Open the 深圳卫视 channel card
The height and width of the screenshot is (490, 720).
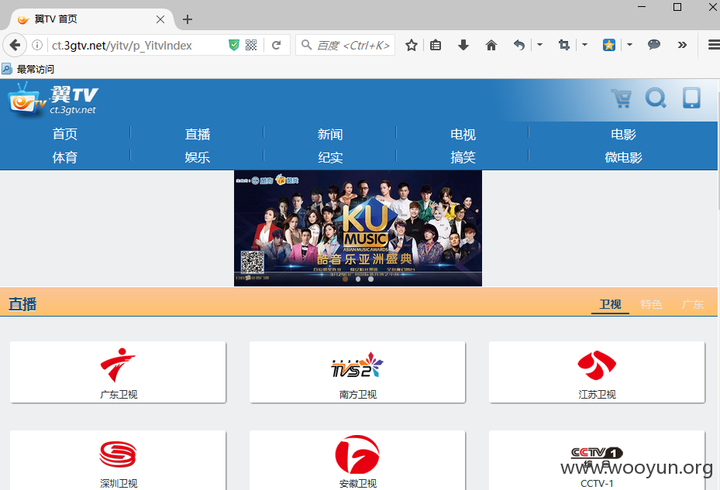(x=118, y=460)
